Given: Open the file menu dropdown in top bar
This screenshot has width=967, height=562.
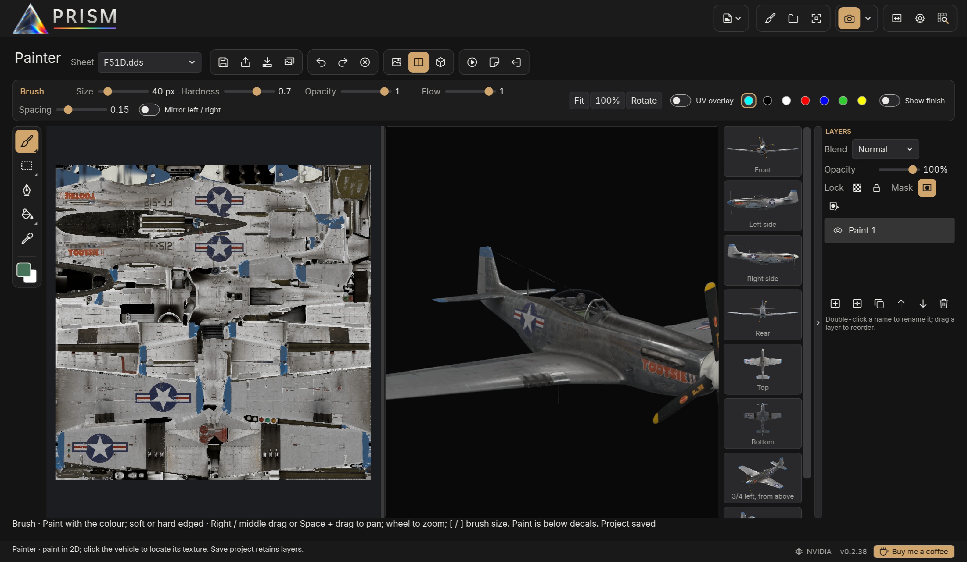Looking at the screenshot, I should coord(731,18).
